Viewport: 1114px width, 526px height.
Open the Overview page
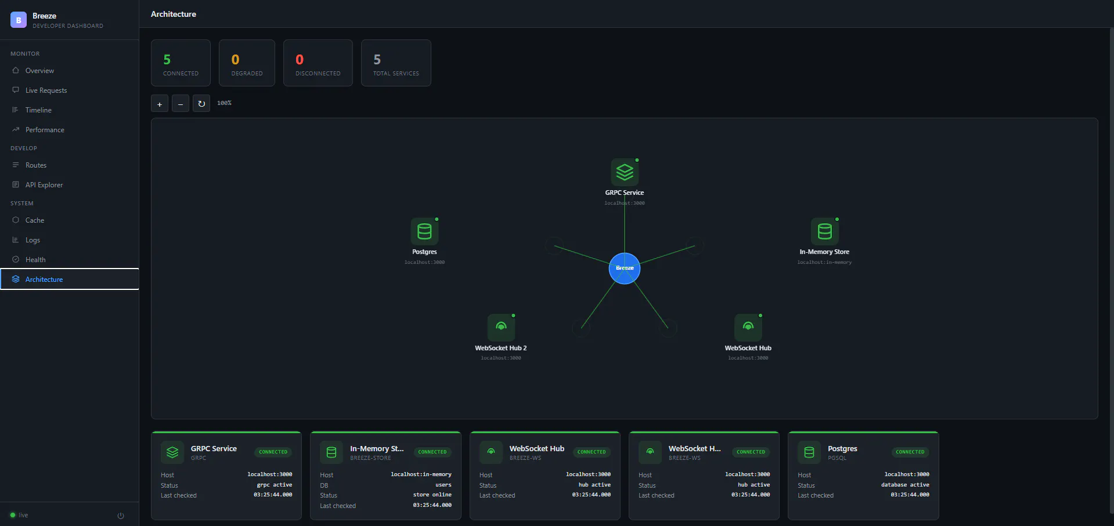click(x=70, y=71)
